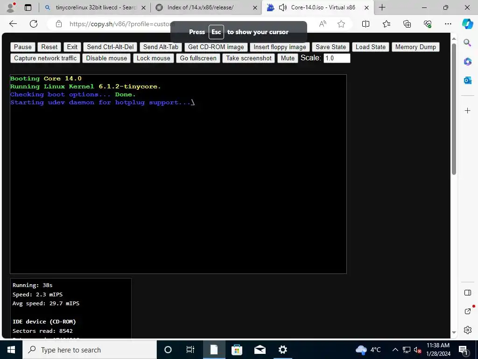Open Windows Start menu

(x=11, y=350)
